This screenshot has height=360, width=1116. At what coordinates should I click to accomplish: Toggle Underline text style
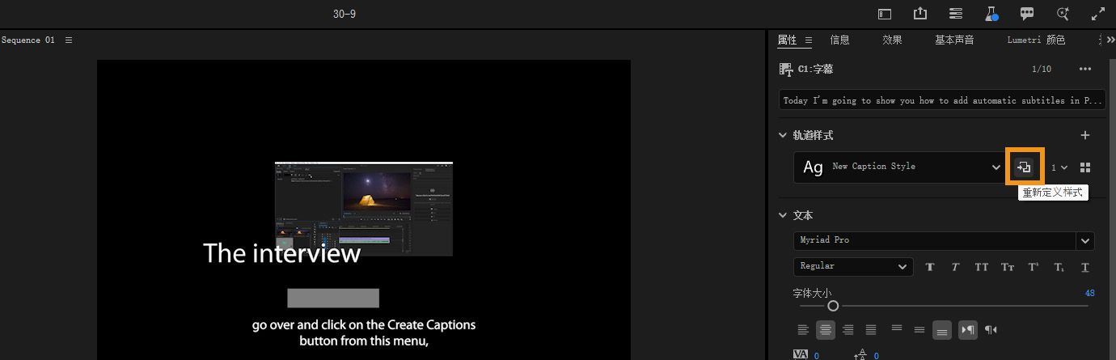[1085, 266]
